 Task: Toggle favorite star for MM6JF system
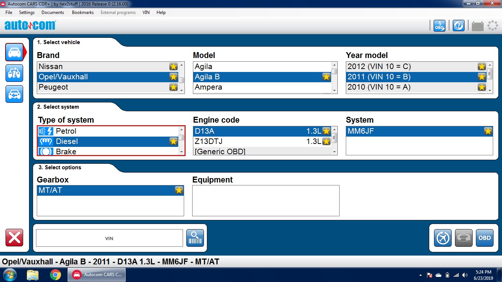(488, 131)
